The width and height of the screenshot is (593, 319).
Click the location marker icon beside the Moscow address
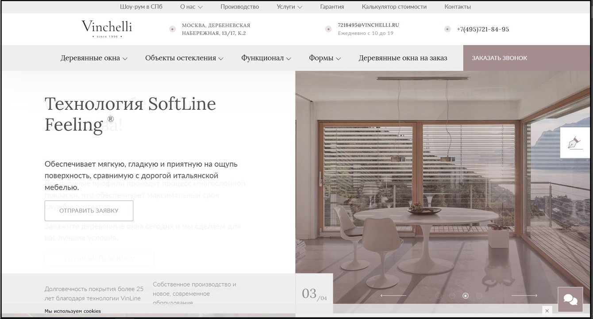(173, 29)
